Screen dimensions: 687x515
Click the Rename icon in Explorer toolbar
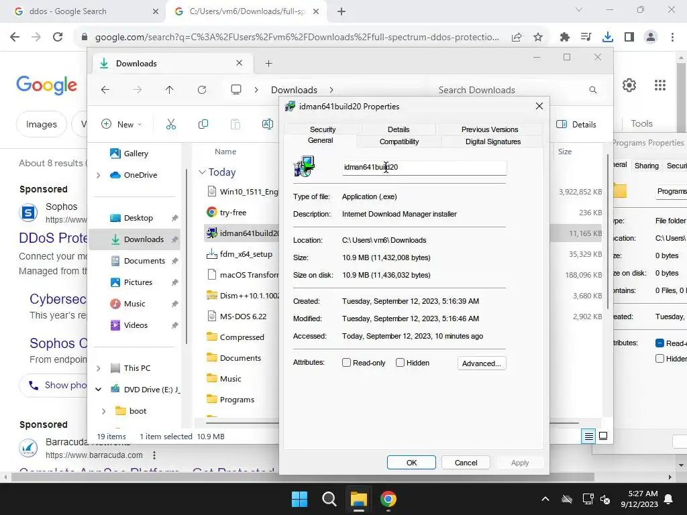pyautogui.click(x=267, y=124)
